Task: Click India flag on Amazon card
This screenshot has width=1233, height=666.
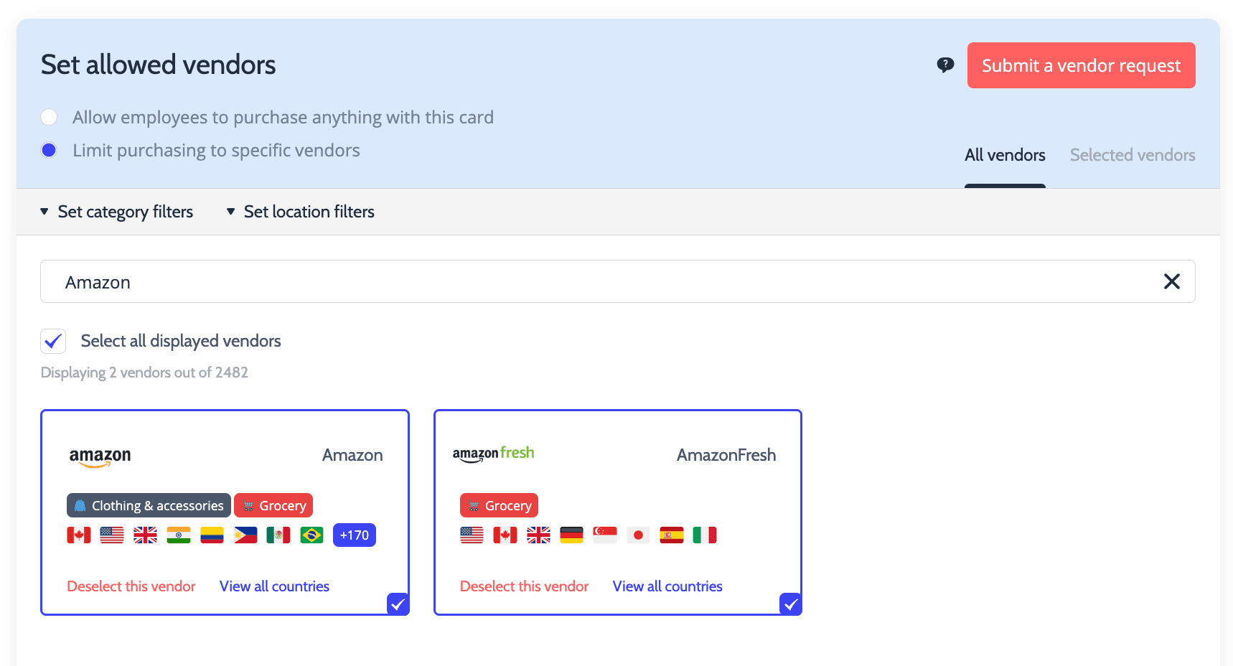Action: [179, 535]
